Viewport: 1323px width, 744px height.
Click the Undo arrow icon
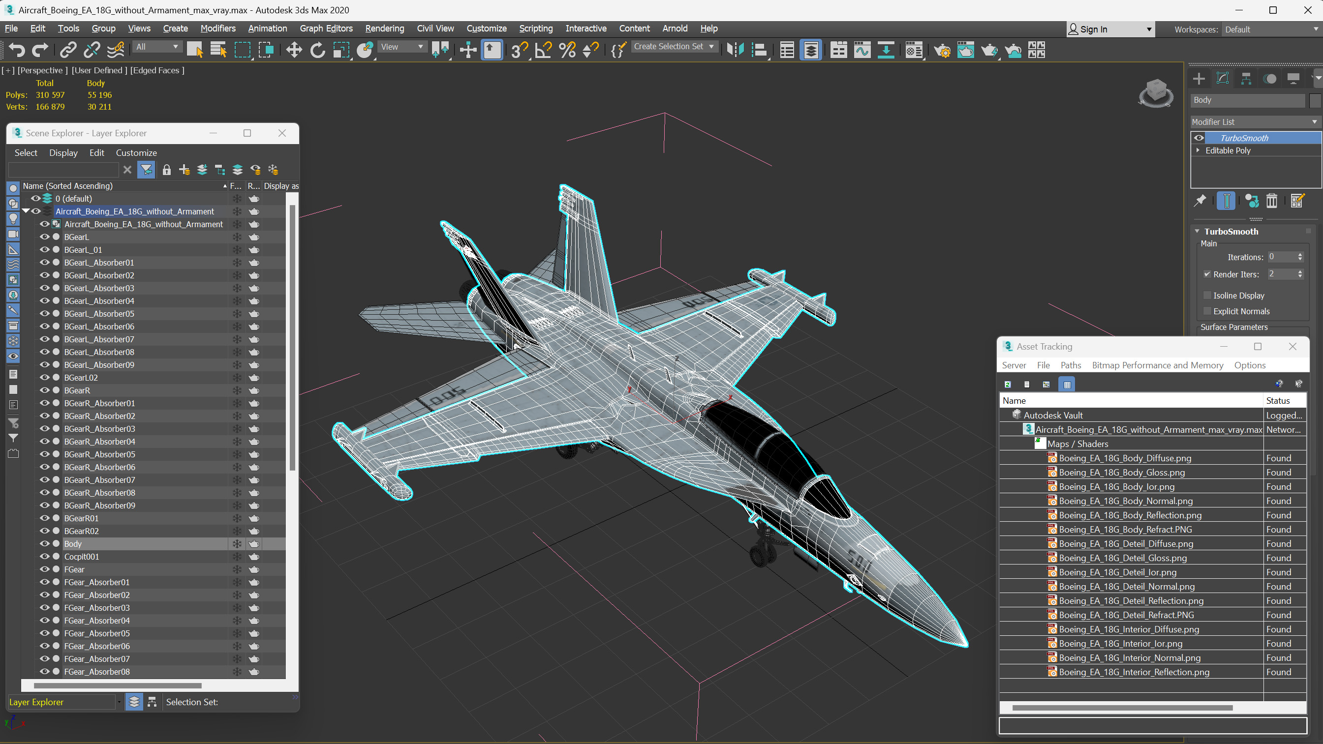[x=16, y=50]
